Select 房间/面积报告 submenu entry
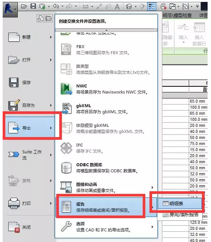This screenshot has height=242, width=211. click(x=180, y=215)
